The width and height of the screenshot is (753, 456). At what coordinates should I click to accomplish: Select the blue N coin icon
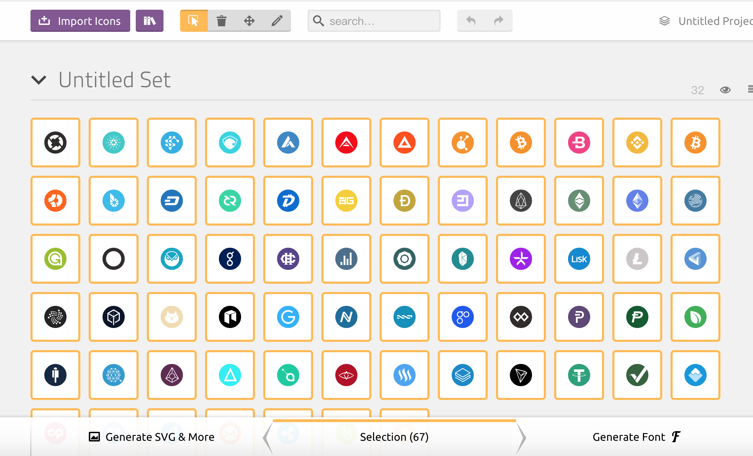346,317
